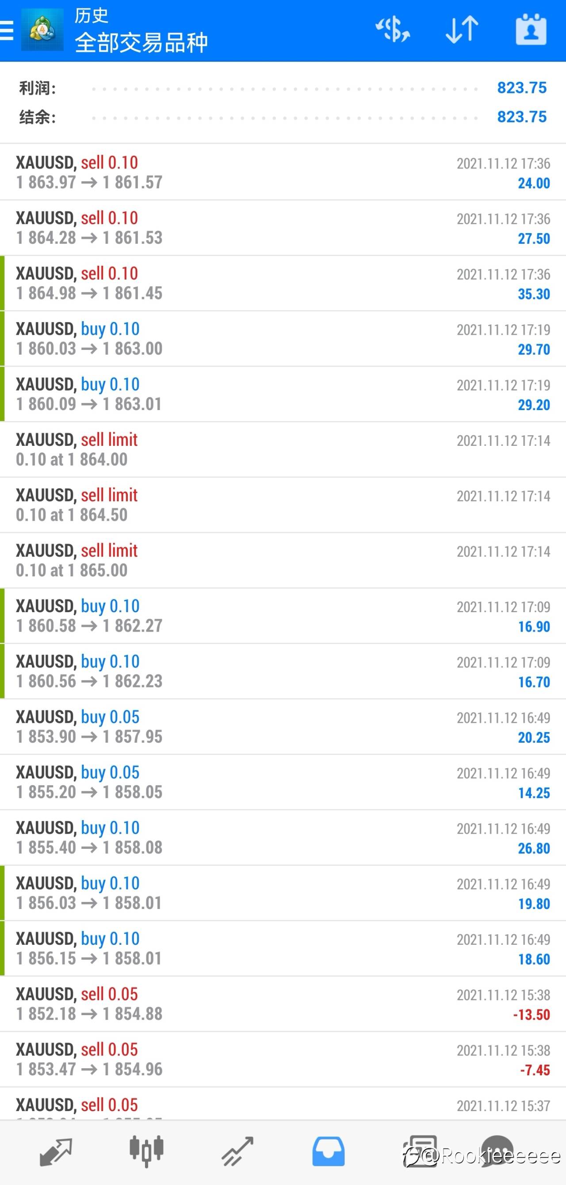Select the History inbox tab icon
The width and height of the screenshot is (566, 1185).
328,1152
